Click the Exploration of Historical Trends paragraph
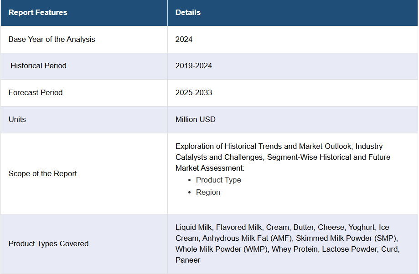Screen dimensions: 419x274 tap(283, 157)
